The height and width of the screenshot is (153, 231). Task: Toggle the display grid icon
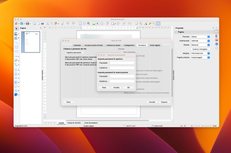point(80,23)
